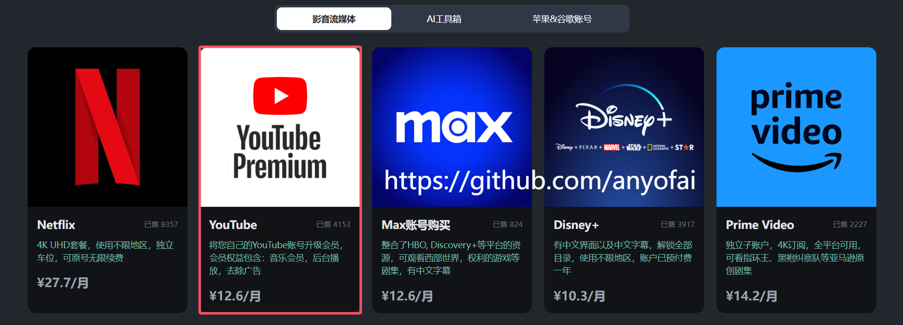903x325 pixels.
Task: Click the Max ¥12.6/月 price
Action: coord(407,296)
